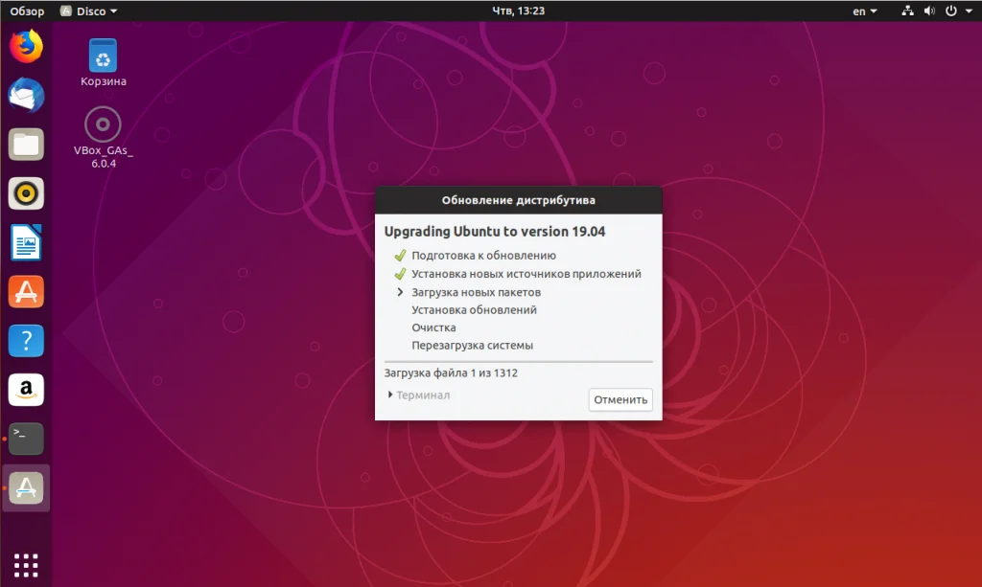Image resolution: width=982 pixels, height=587 pixels.
Task: Open the en keyboard layout dropdown
Action: pos(864,11)
